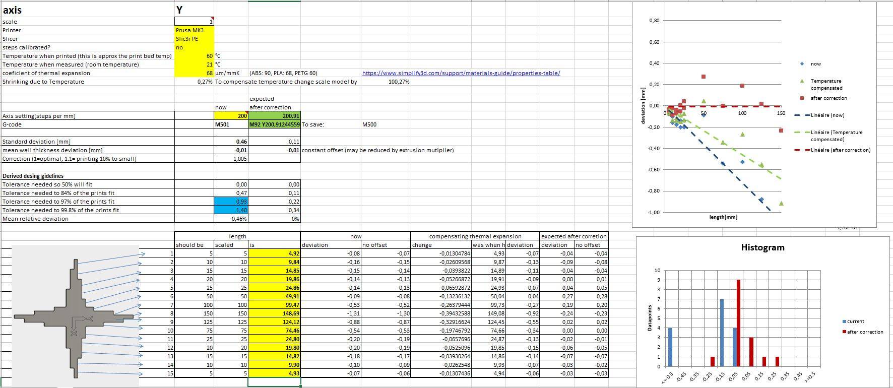893x388 pixels.
Task: Select the measured length cell '49,91'
Action: coord(274,296)
